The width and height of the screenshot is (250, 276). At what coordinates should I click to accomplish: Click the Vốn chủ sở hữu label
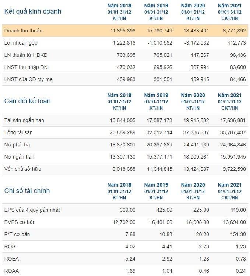pyautogui.click(x=22, y=169)
